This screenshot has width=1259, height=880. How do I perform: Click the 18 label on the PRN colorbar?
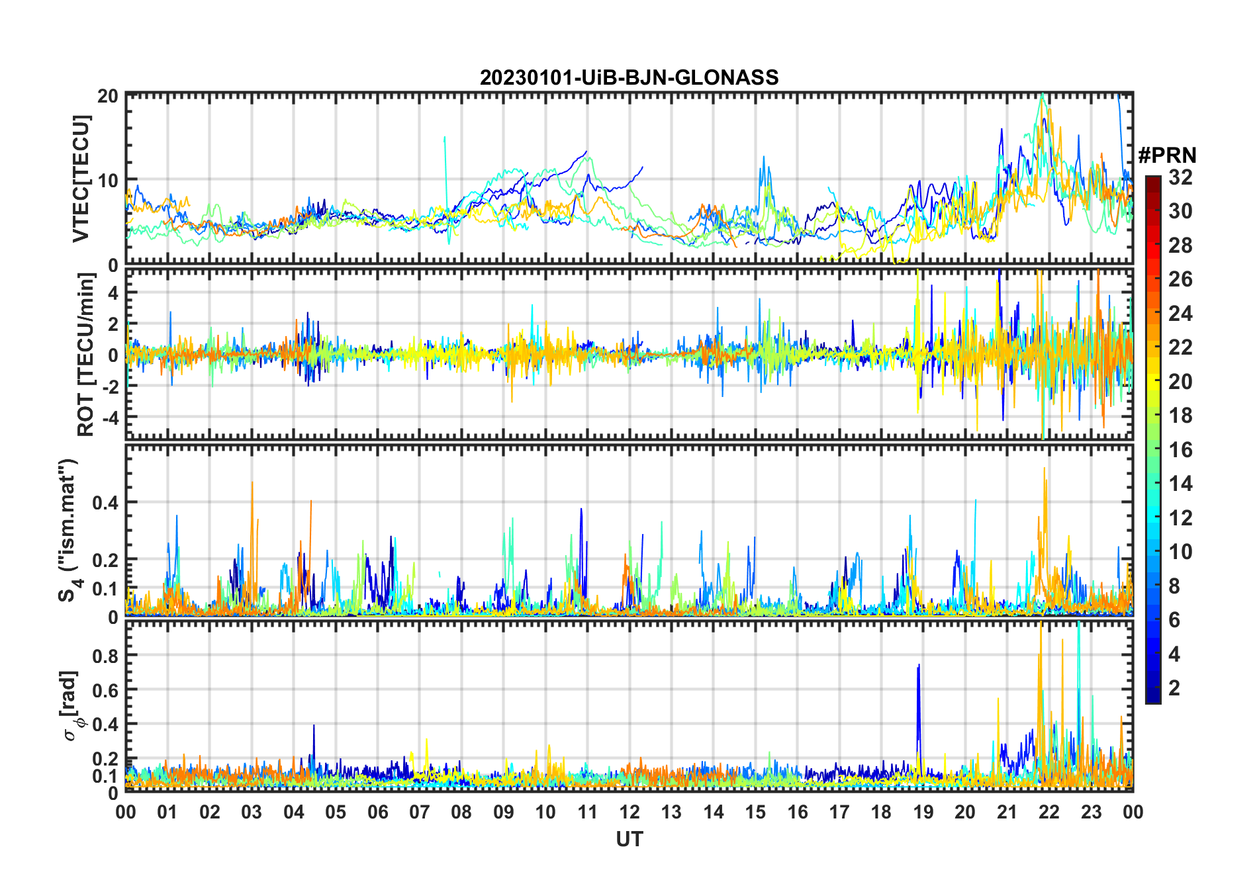coord(1180,416)
